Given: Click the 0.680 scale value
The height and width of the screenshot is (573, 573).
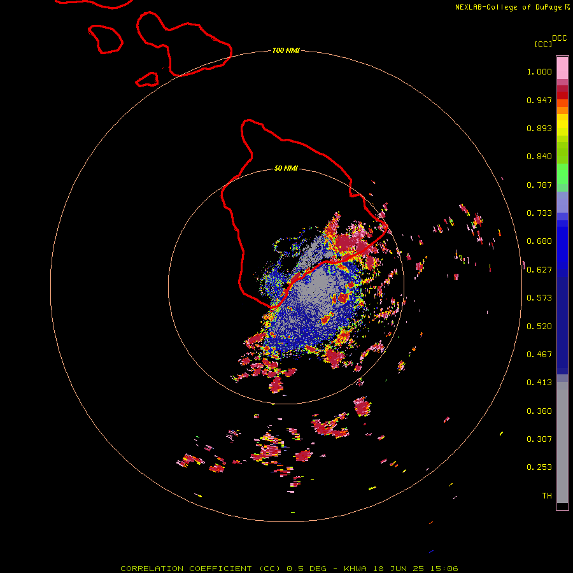Looking at the screenshot, I should [x=539, y=241].
